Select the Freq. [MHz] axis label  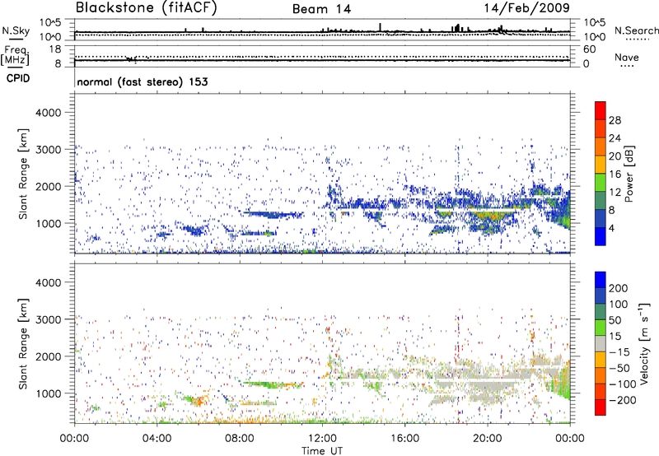[x=15, y=55]
